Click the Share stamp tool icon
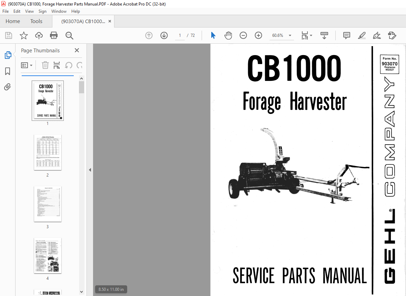The image size is (406, 296). click(x=392, y=35)
